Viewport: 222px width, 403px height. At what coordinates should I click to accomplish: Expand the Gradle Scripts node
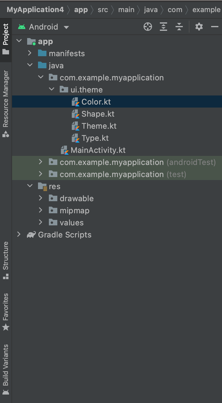tap(19, 235)
